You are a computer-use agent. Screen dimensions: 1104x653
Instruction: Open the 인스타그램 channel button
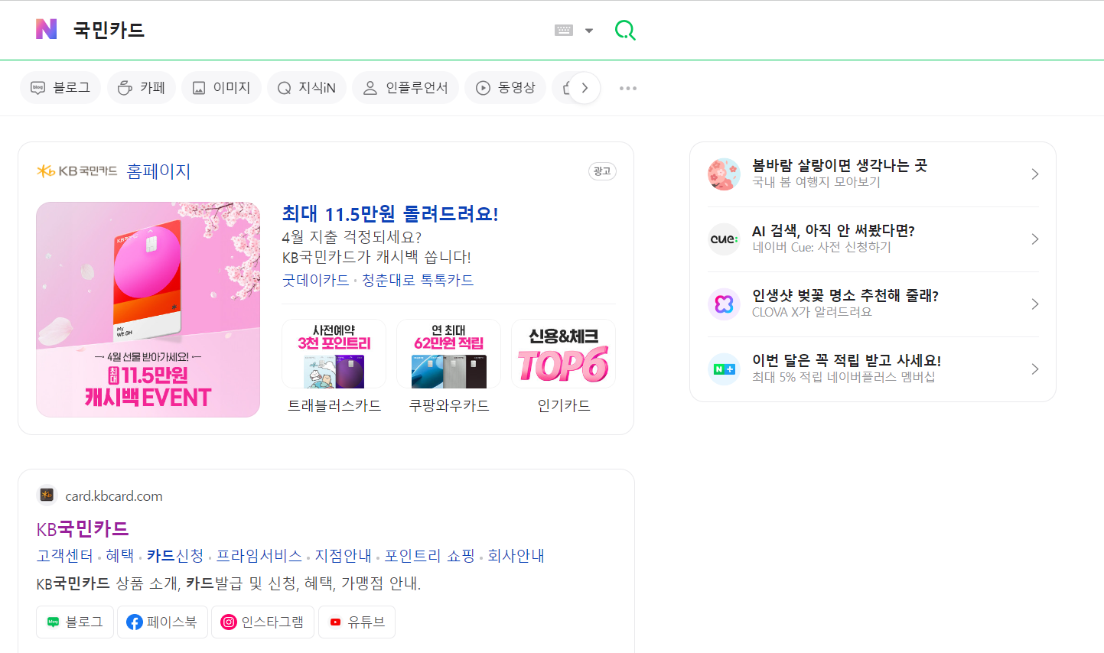coord(262,622)
